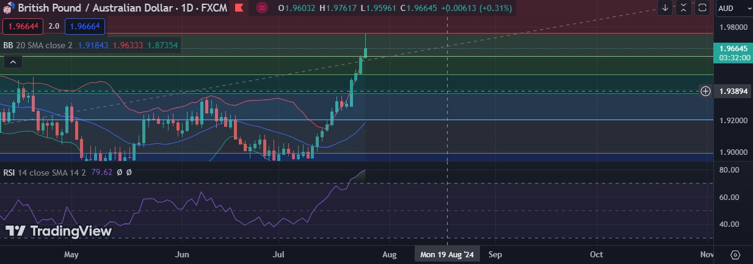Click the Sep label on time axis
This screenshot has width=753, height=264.
(x=495, y=254)
